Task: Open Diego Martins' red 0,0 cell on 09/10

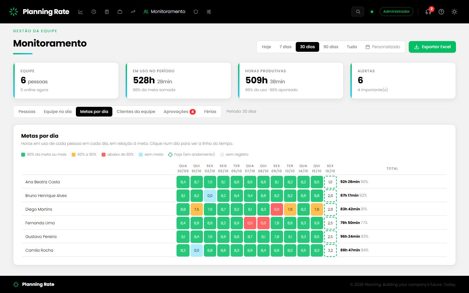Action: pos(277,209)
